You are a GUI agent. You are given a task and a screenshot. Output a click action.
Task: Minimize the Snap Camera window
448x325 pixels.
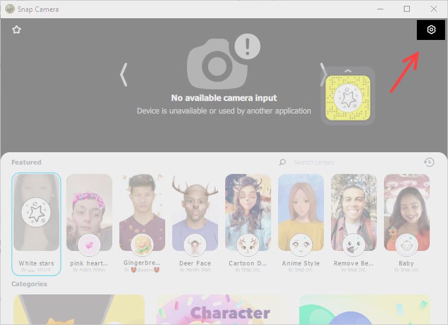click(380, 9)
